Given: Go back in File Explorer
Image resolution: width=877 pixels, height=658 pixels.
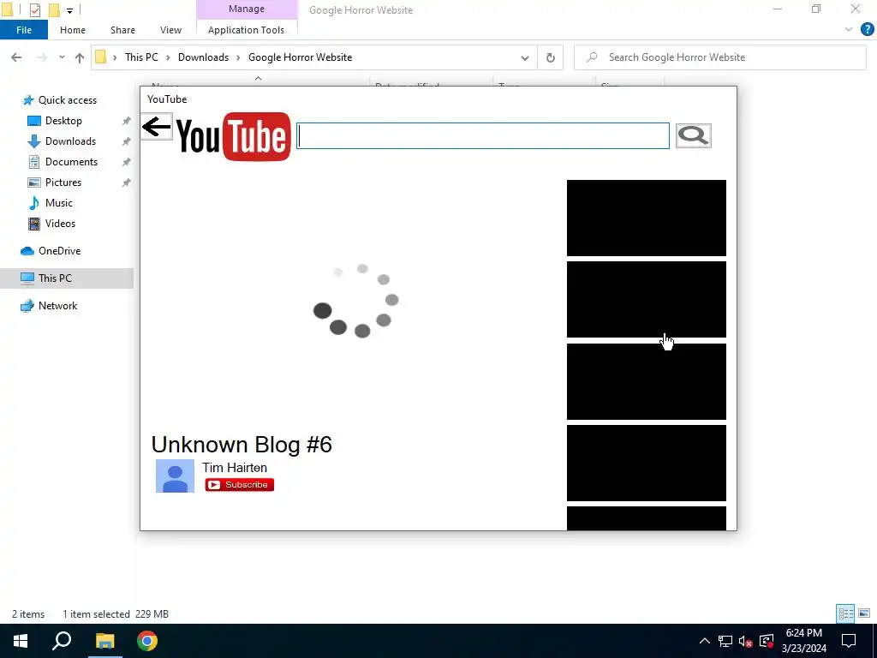Looking at the screenshot, I should (x=16, y=57).
